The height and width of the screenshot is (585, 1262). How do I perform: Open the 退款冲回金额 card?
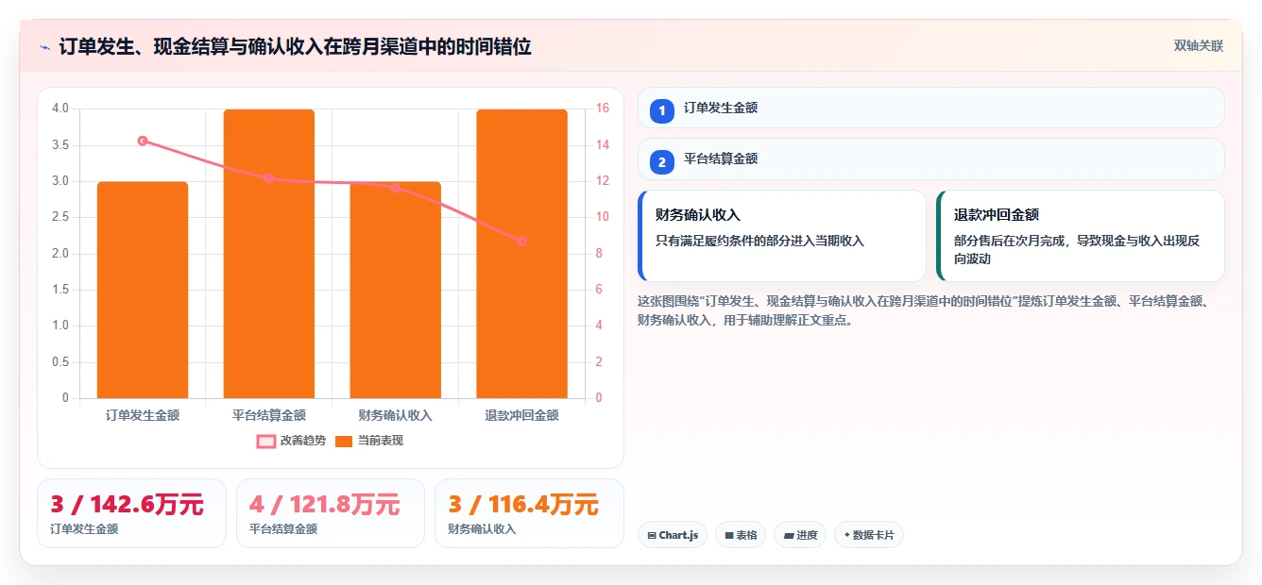tap(1081, 236)
